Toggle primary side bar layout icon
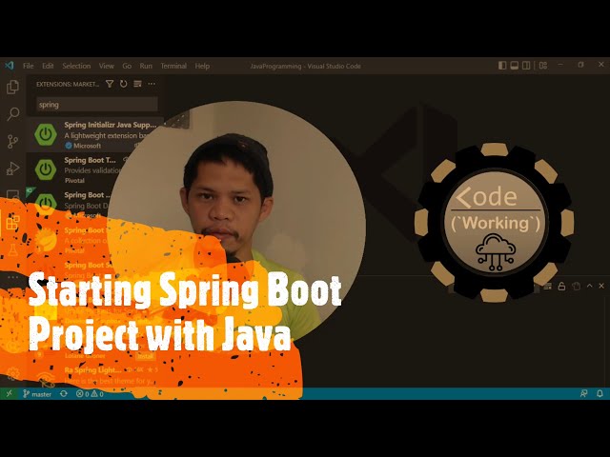 [x=502, y=66]
